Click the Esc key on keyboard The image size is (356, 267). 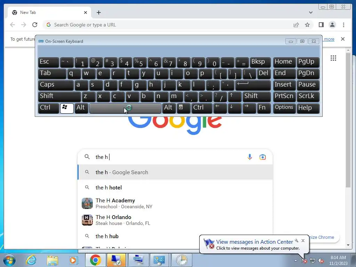click(49, 63)
